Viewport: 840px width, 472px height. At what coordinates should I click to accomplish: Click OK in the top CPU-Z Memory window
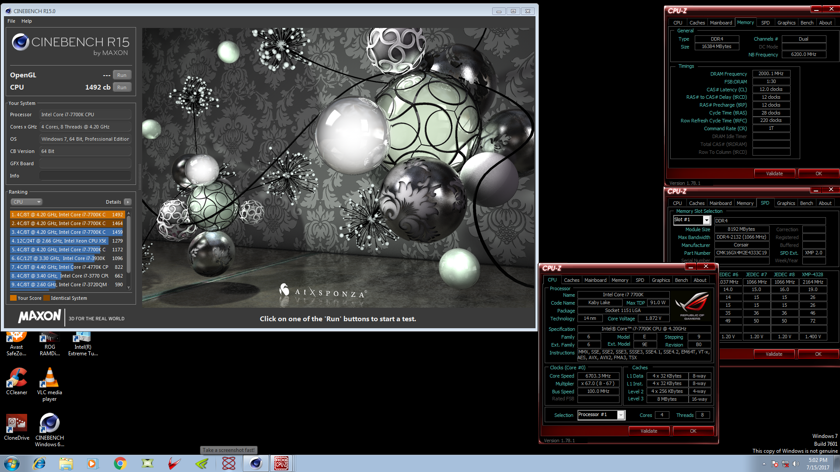pos(819,174)
